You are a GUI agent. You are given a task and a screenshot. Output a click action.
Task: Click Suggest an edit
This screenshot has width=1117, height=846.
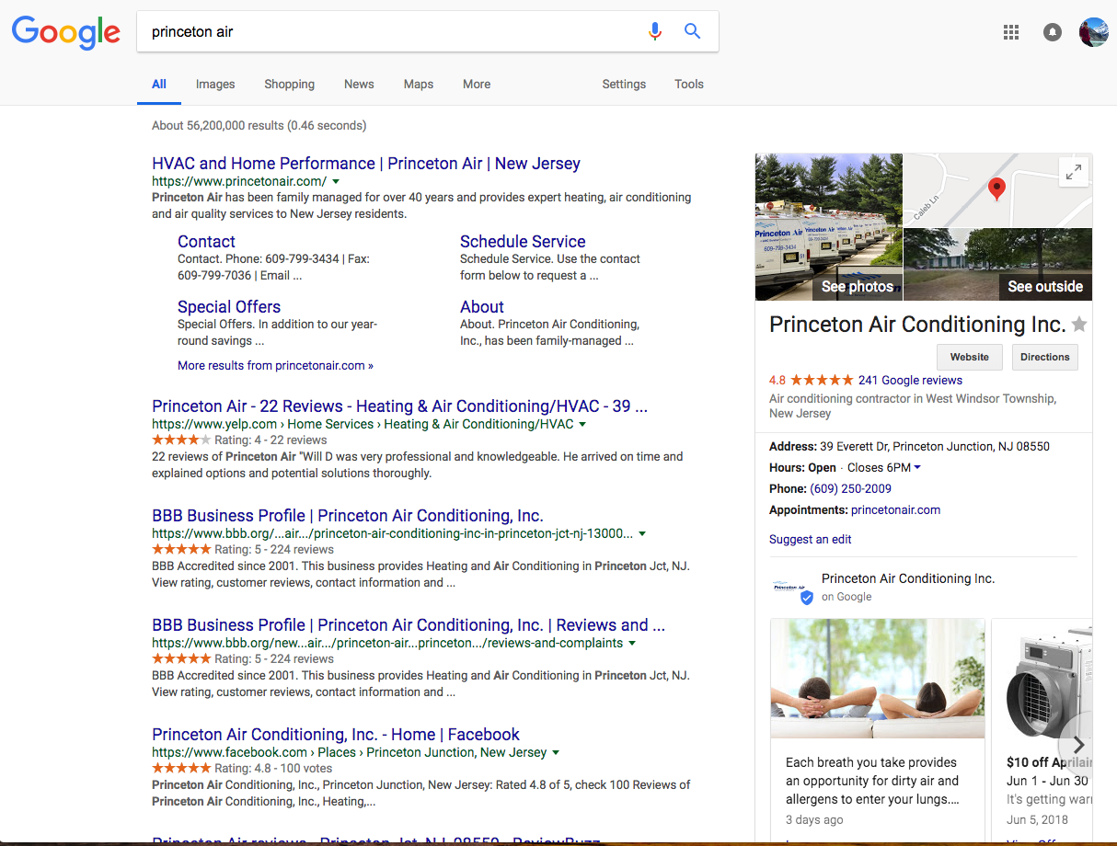click(811, 540)
